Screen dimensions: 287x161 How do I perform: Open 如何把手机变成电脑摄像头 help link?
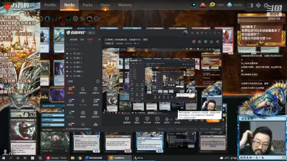pyautogui.click(x=80, y=129)
